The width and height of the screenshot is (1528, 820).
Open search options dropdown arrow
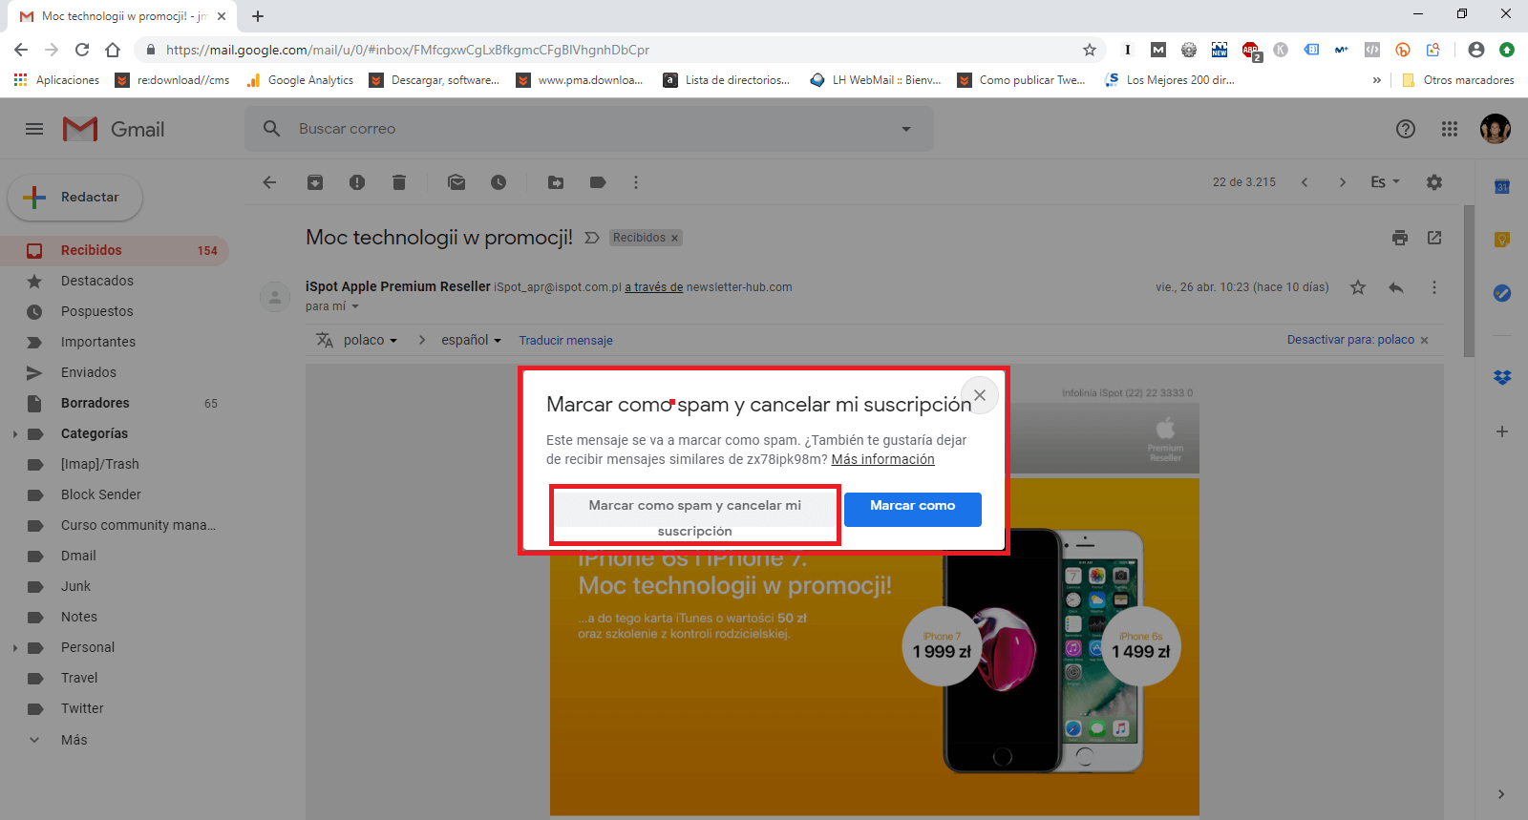(906, 129)
